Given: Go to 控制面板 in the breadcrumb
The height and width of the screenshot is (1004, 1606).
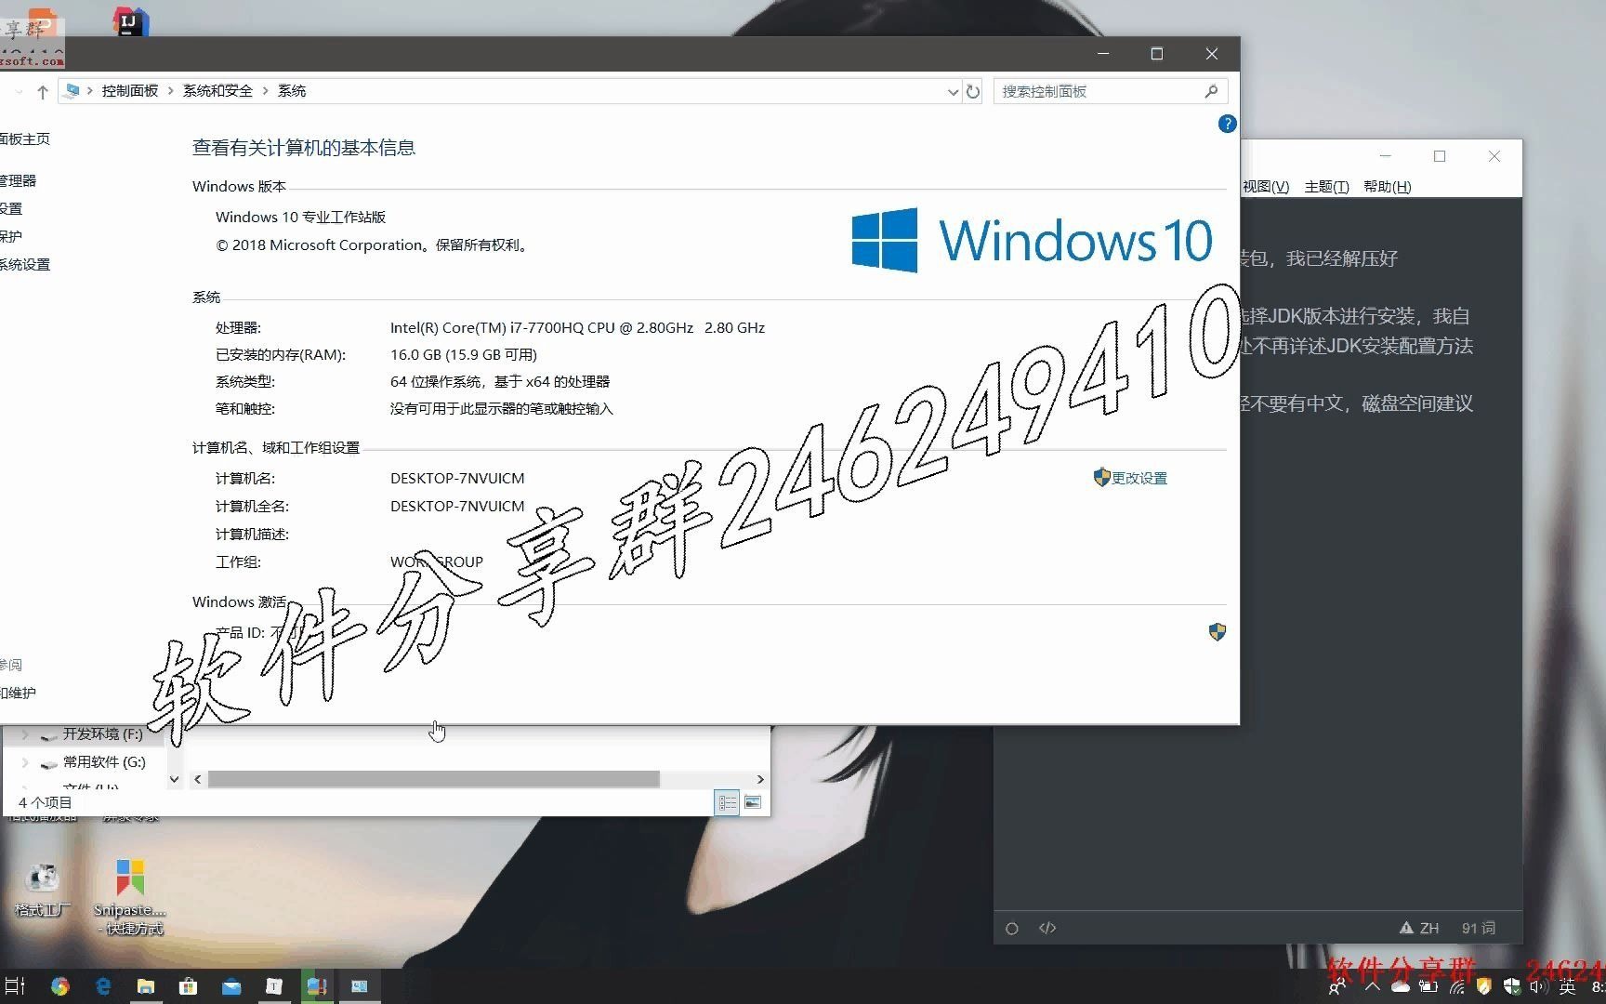Looking at the screenshot, I should (130, 91).
